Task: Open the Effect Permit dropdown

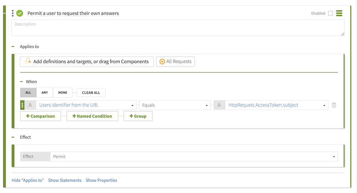Action: pyautogui.click(x=194, y=157)
